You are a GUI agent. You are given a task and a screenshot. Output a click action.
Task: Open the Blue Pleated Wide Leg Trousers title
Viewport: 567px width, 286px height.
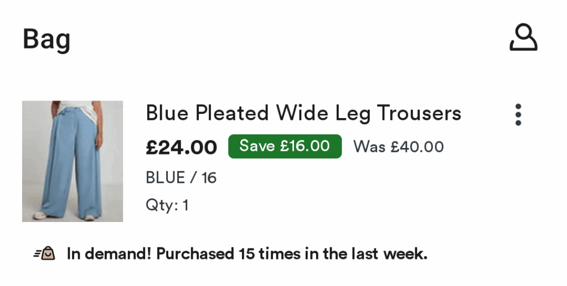pyautogui.click(x=303, y=113)
